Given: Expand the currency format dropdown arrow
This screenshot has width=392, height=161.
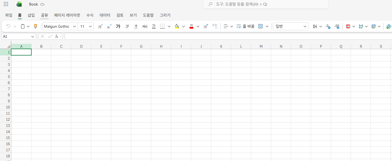Looking at the screenshot, I should click(x=321, y=26).
